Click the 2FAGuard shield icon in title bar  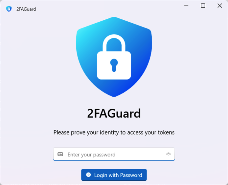[x=9, y=9]
